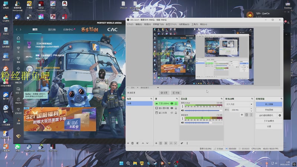
Task: Pop out the Scenes dock panel
Action: 151,99
